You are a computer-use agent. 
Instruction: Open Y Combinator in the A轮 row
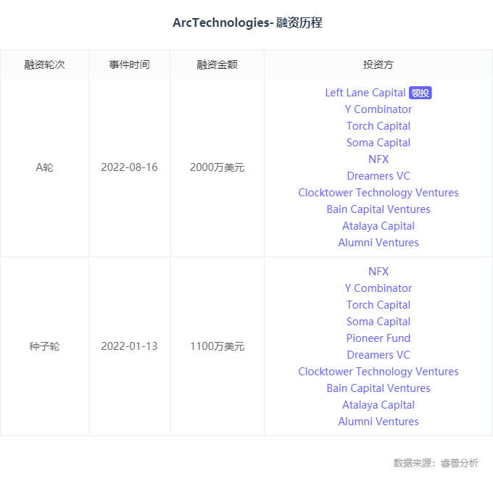pyautogui.click(x=378, y=109)
